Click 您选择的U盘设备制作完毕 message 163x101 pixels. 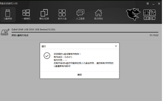point(67,54)
